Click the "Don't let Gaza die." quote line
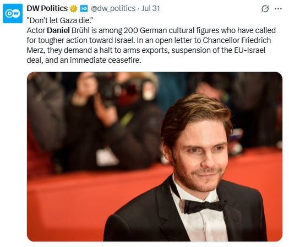Viewport: 289px width, 247px height. click(x=59, y=20)
